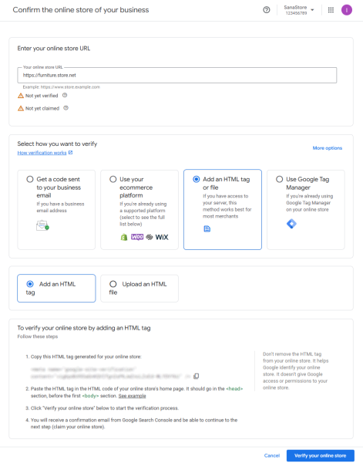Open the See example link
Image resolution: width=363 pixels, height=463 pixels.
(132, 396)
